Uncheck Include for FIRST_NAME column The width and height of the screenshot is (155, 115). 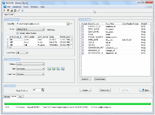[83, 29]
